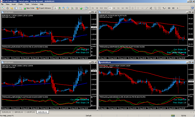Select the H4 timeframe
This screenshot has height=117, width=195.
click(x=114, y=8)
